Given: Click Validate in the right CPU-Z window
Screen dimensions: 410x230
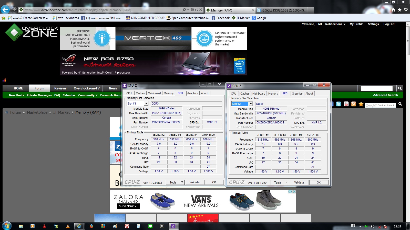Looking at the screenshot, I should point(299,182).
